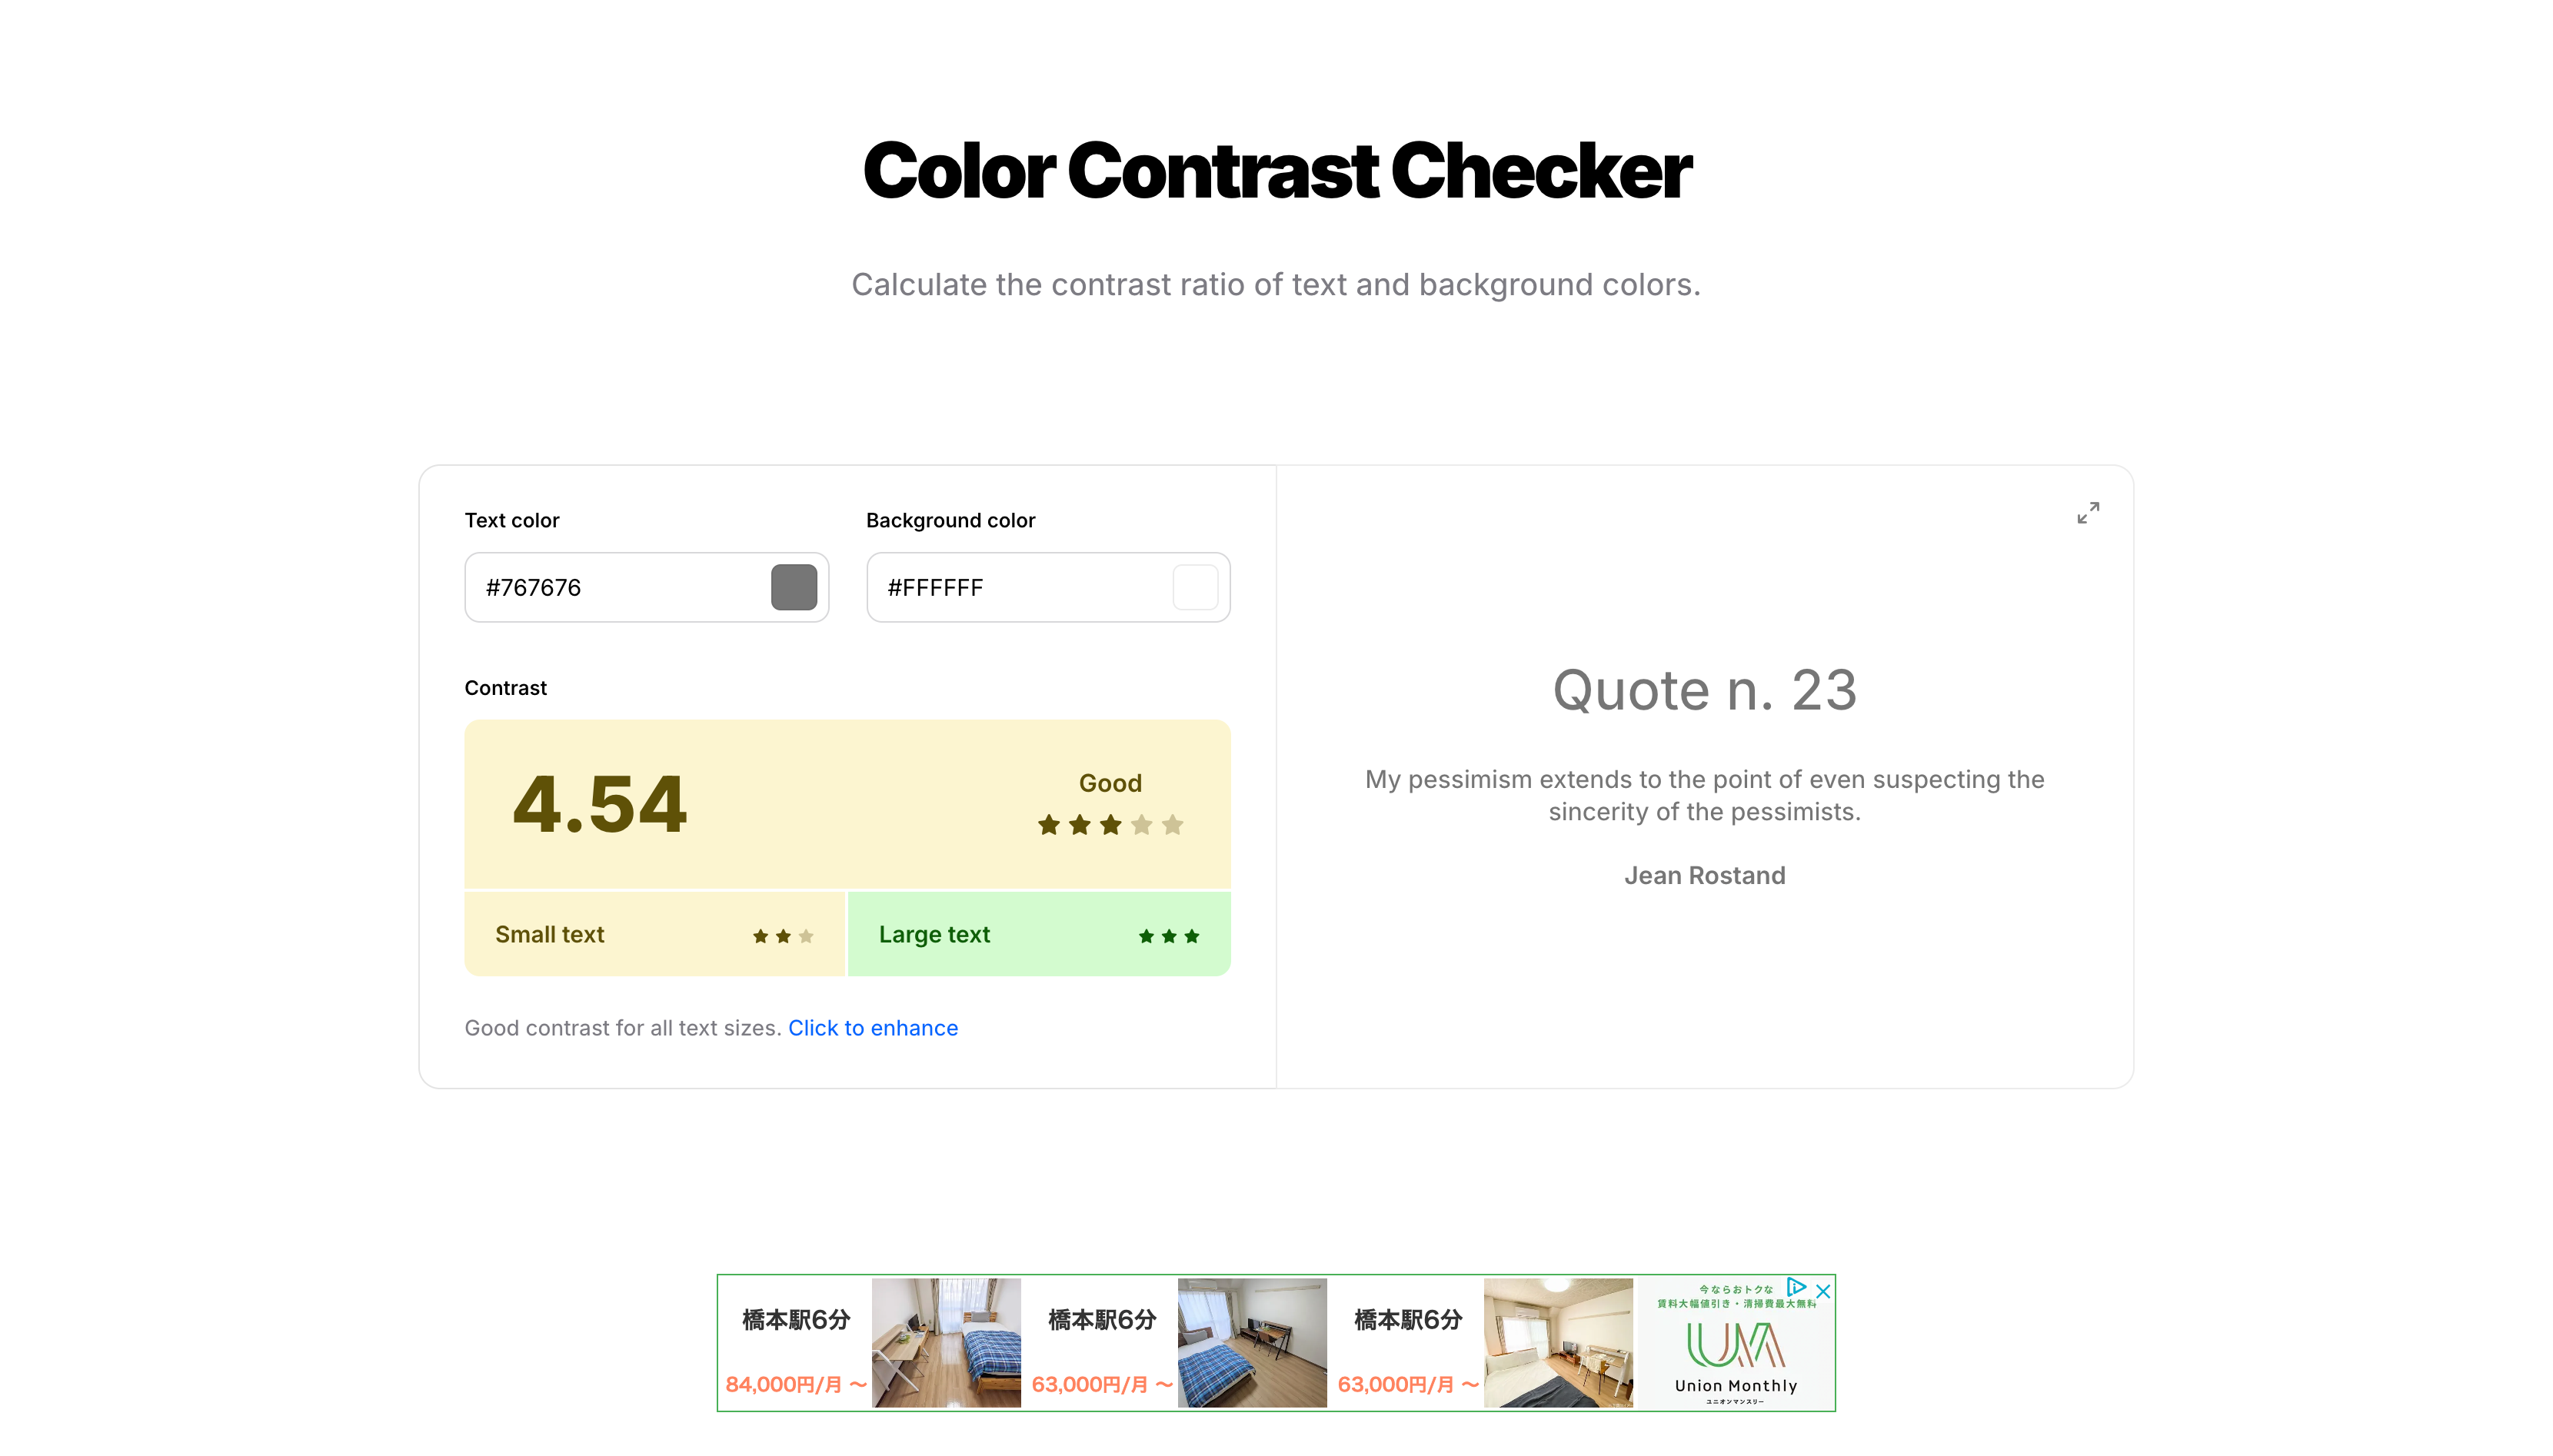Viewport: 2553px width, 1456px height.
Task: Open the third apartment photo in the ad
Action: [1557, 1342]
